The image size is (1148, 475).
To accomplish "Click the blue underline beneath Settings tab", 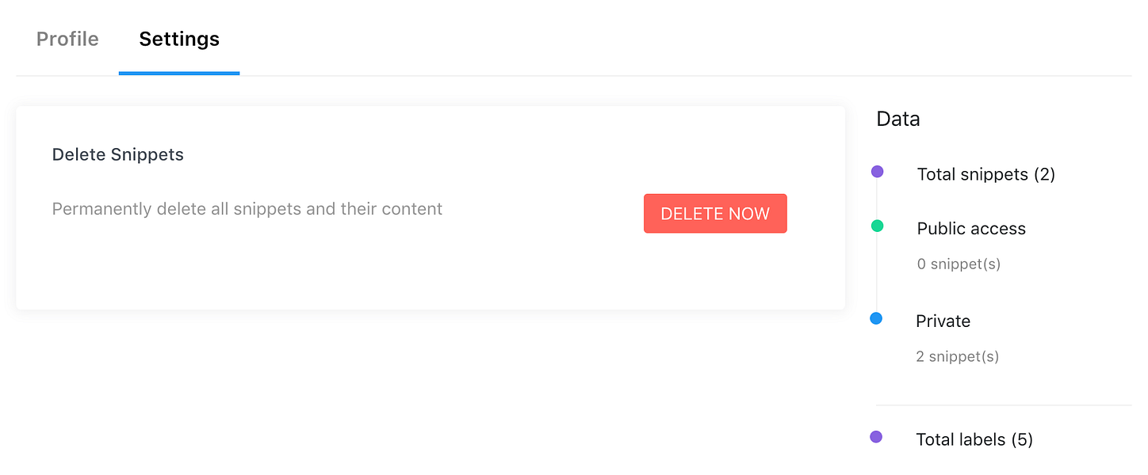I will [179, 74].
